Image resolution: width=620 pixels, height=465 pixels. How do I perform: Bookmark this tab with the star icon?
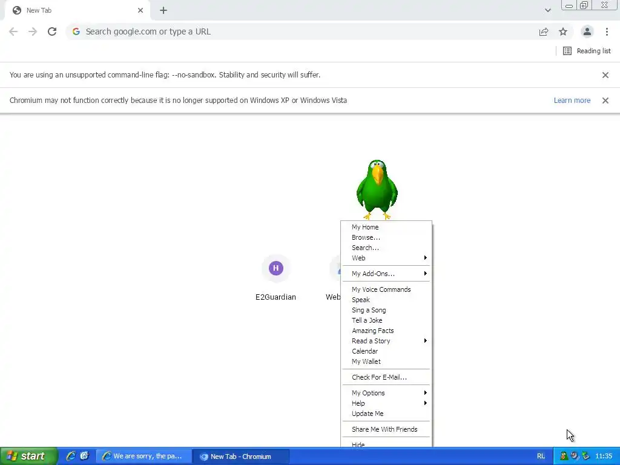pyautogui.click(x=563, y=31)
